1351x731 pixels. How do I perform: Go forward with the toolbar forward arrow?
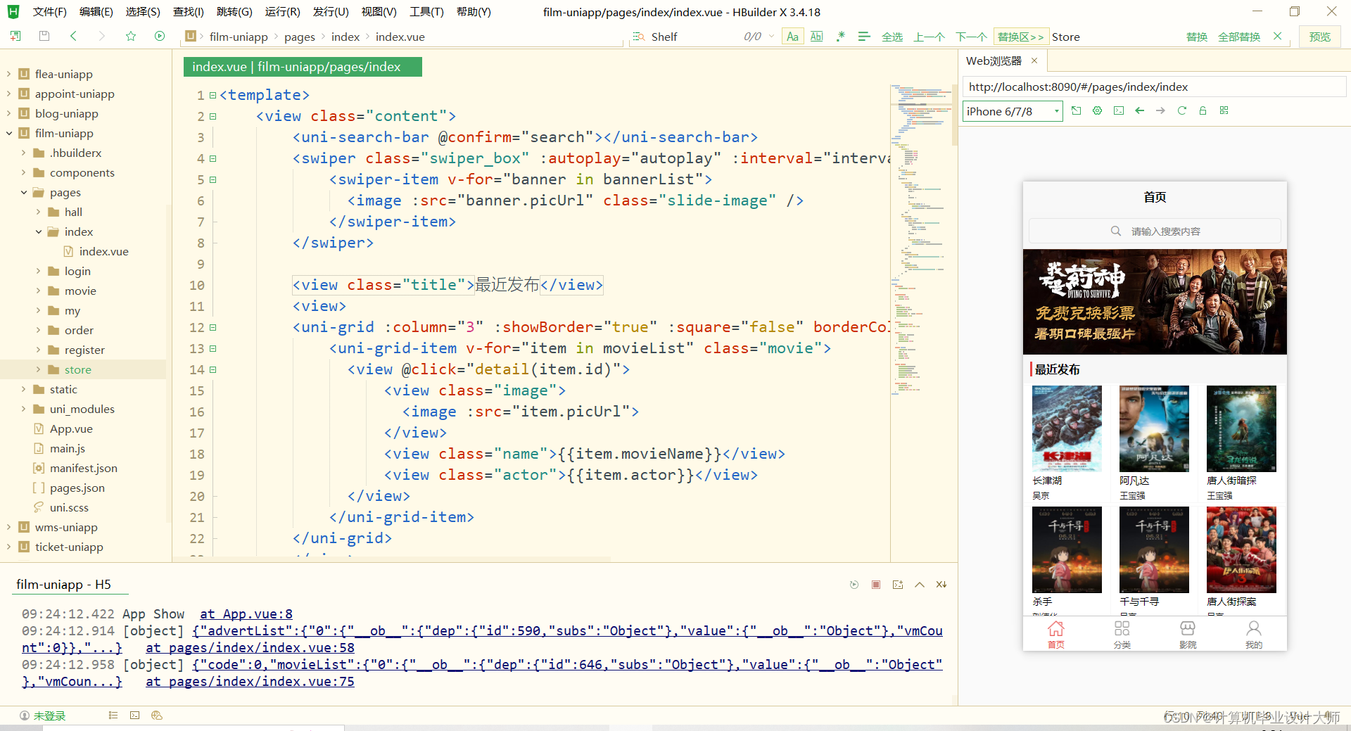click(x=102, y=36)
